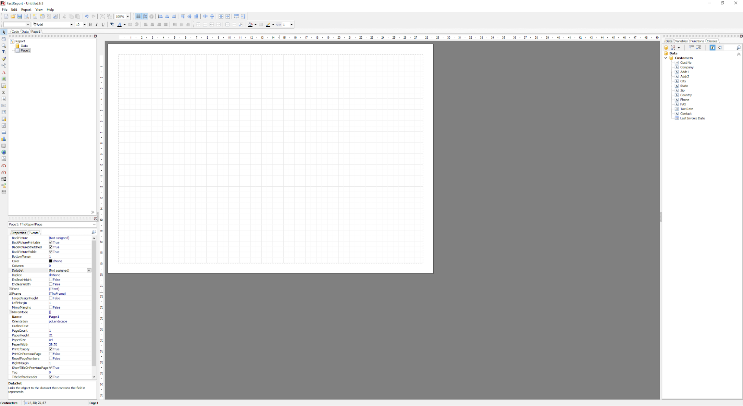Expand the Frame property
Image resolution: width=743 pixels, height=406 pixels.
tap(10, 294)
